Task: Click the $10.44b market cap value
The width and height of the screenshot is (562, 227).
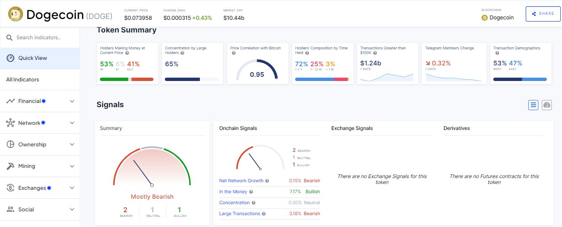Action: tap(234, 18)
